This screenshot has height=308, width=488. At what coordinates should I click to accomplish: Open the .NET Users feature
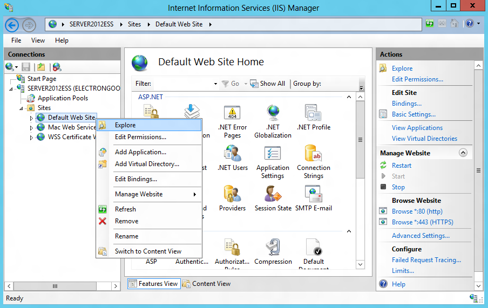[233, 158]
